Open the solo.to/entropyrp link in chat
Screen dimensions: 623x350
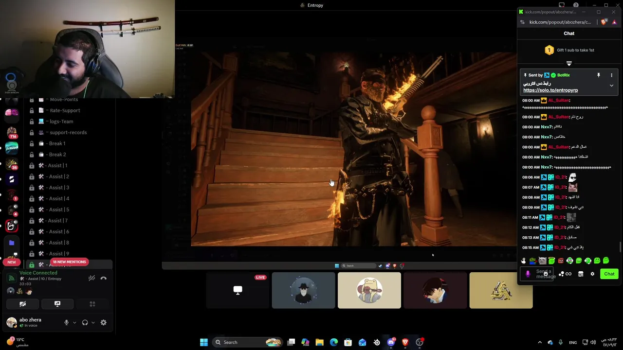coord(550,90)
